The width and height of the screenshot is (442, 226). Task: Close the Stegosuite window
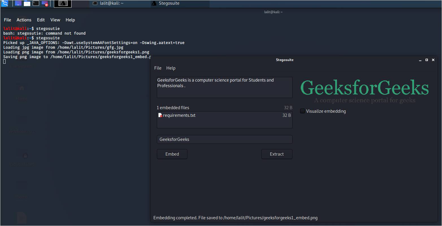(433, 60)
